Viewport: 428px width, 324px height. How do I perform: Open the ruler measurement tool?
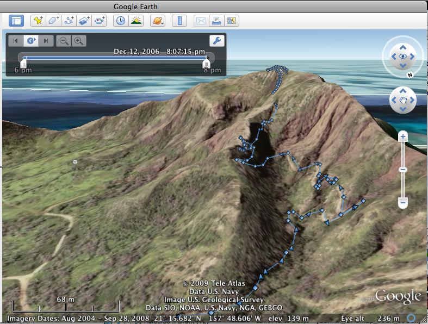[x=179, y=21]
